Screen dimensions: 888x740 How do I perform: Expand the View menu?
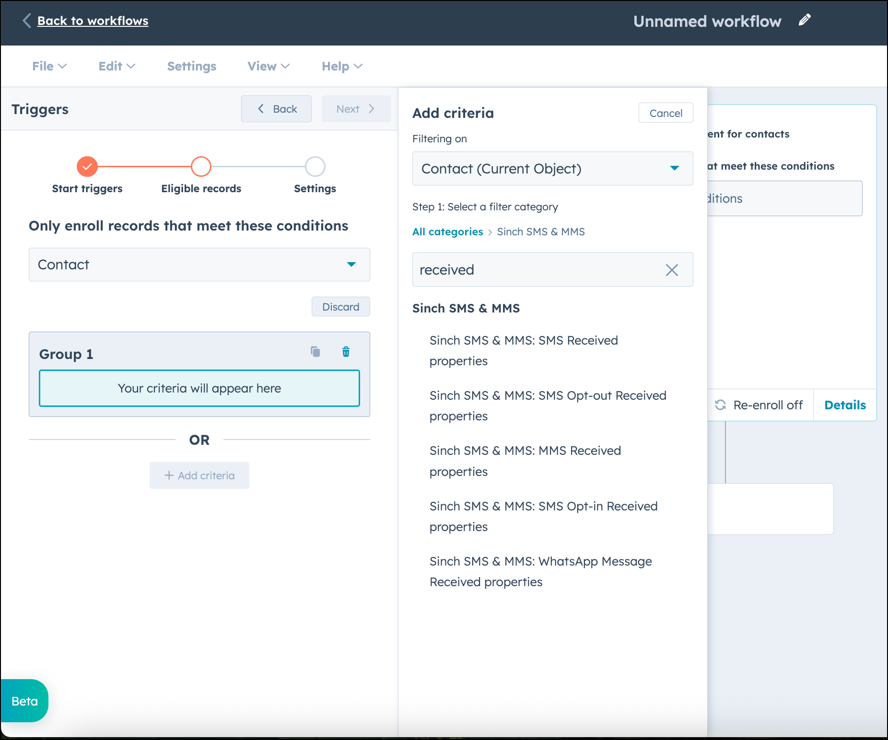coord(268,66)
